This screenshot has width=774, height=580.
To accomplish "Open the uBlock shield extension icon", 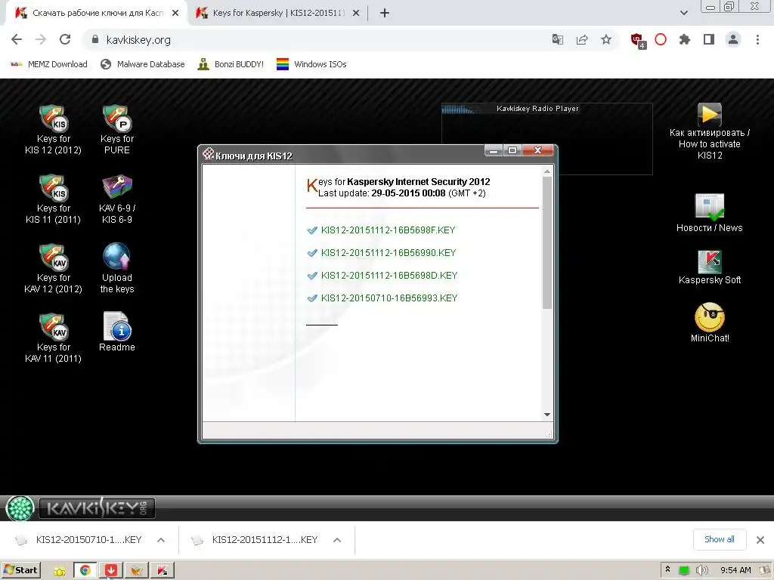I will pos(638,41).
